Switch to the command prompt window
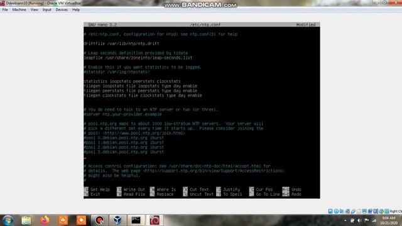Viewport: 402px width, 226px height. tap(136, 220)
